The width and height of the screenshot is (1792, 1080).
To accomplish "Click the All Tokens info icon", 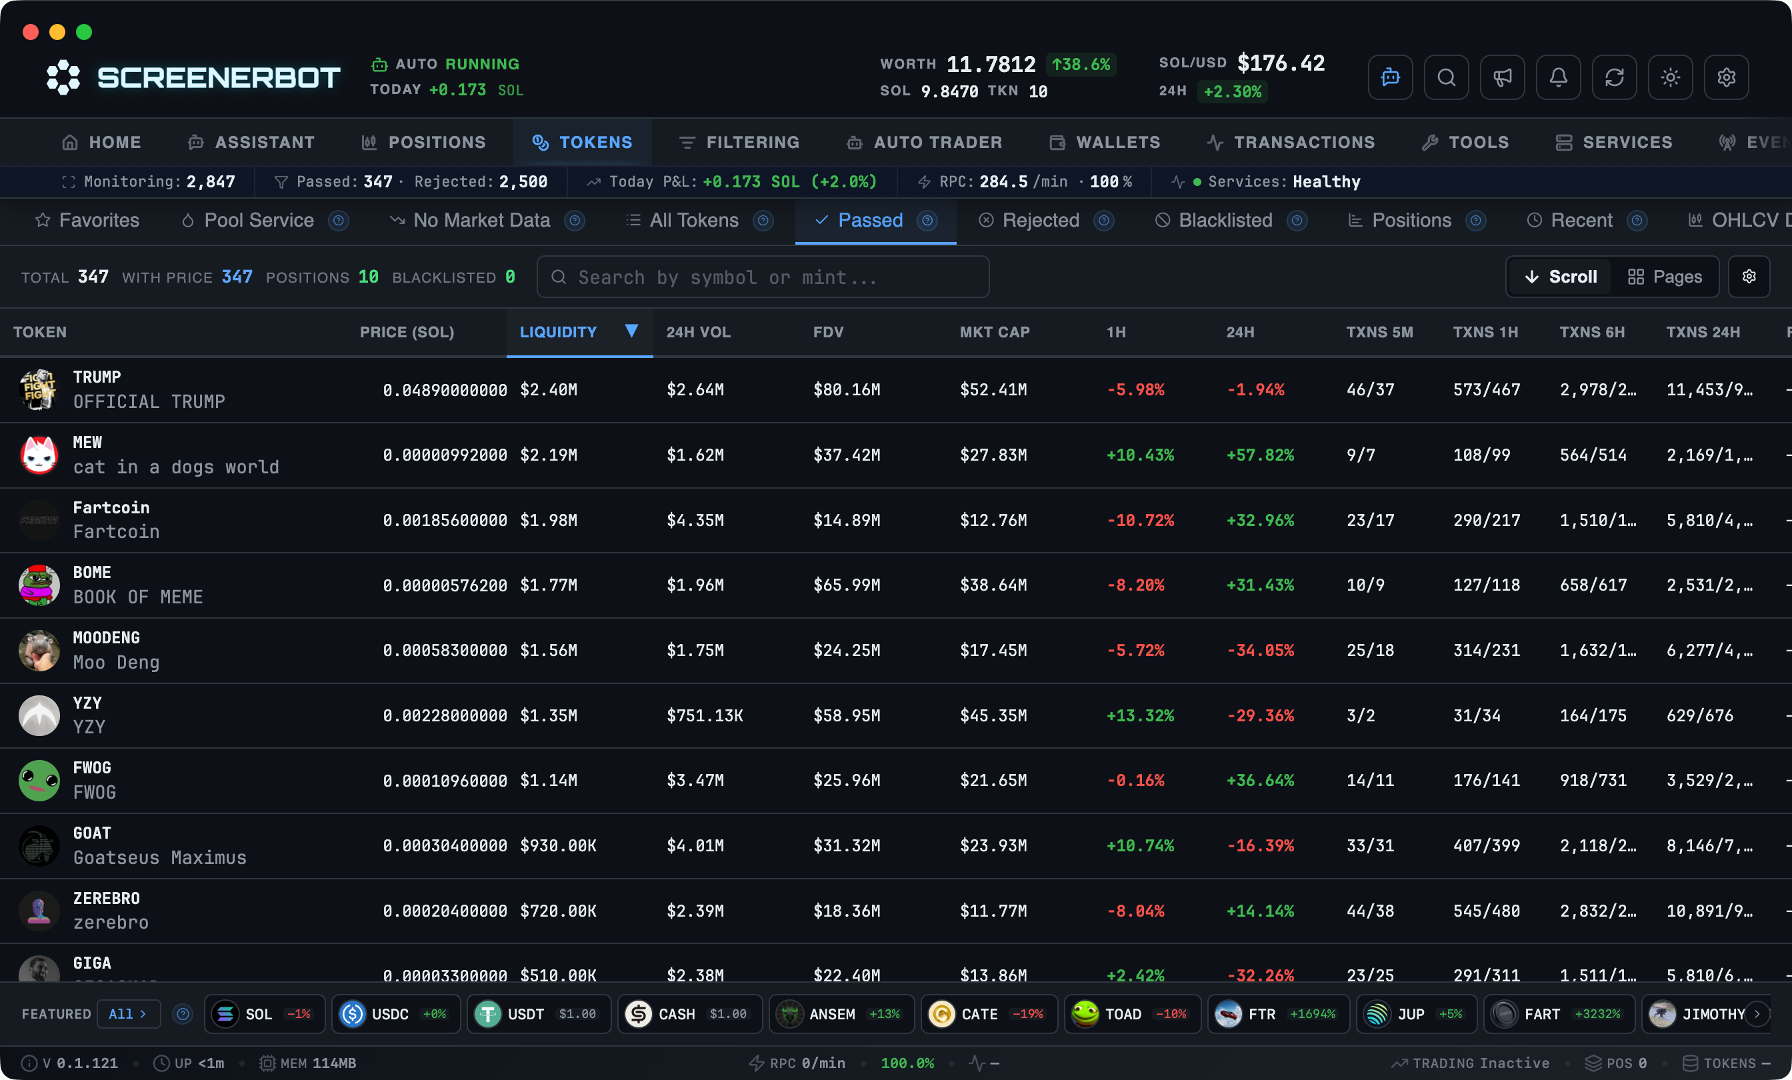I will [763, 221].
